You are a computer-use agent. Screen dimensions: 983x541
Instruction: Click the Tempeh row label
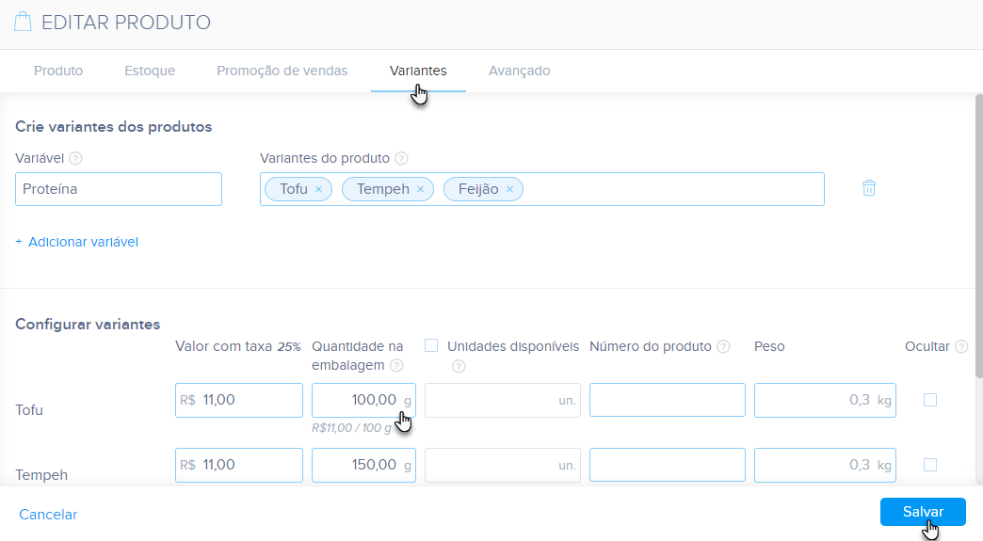(41, 475)
